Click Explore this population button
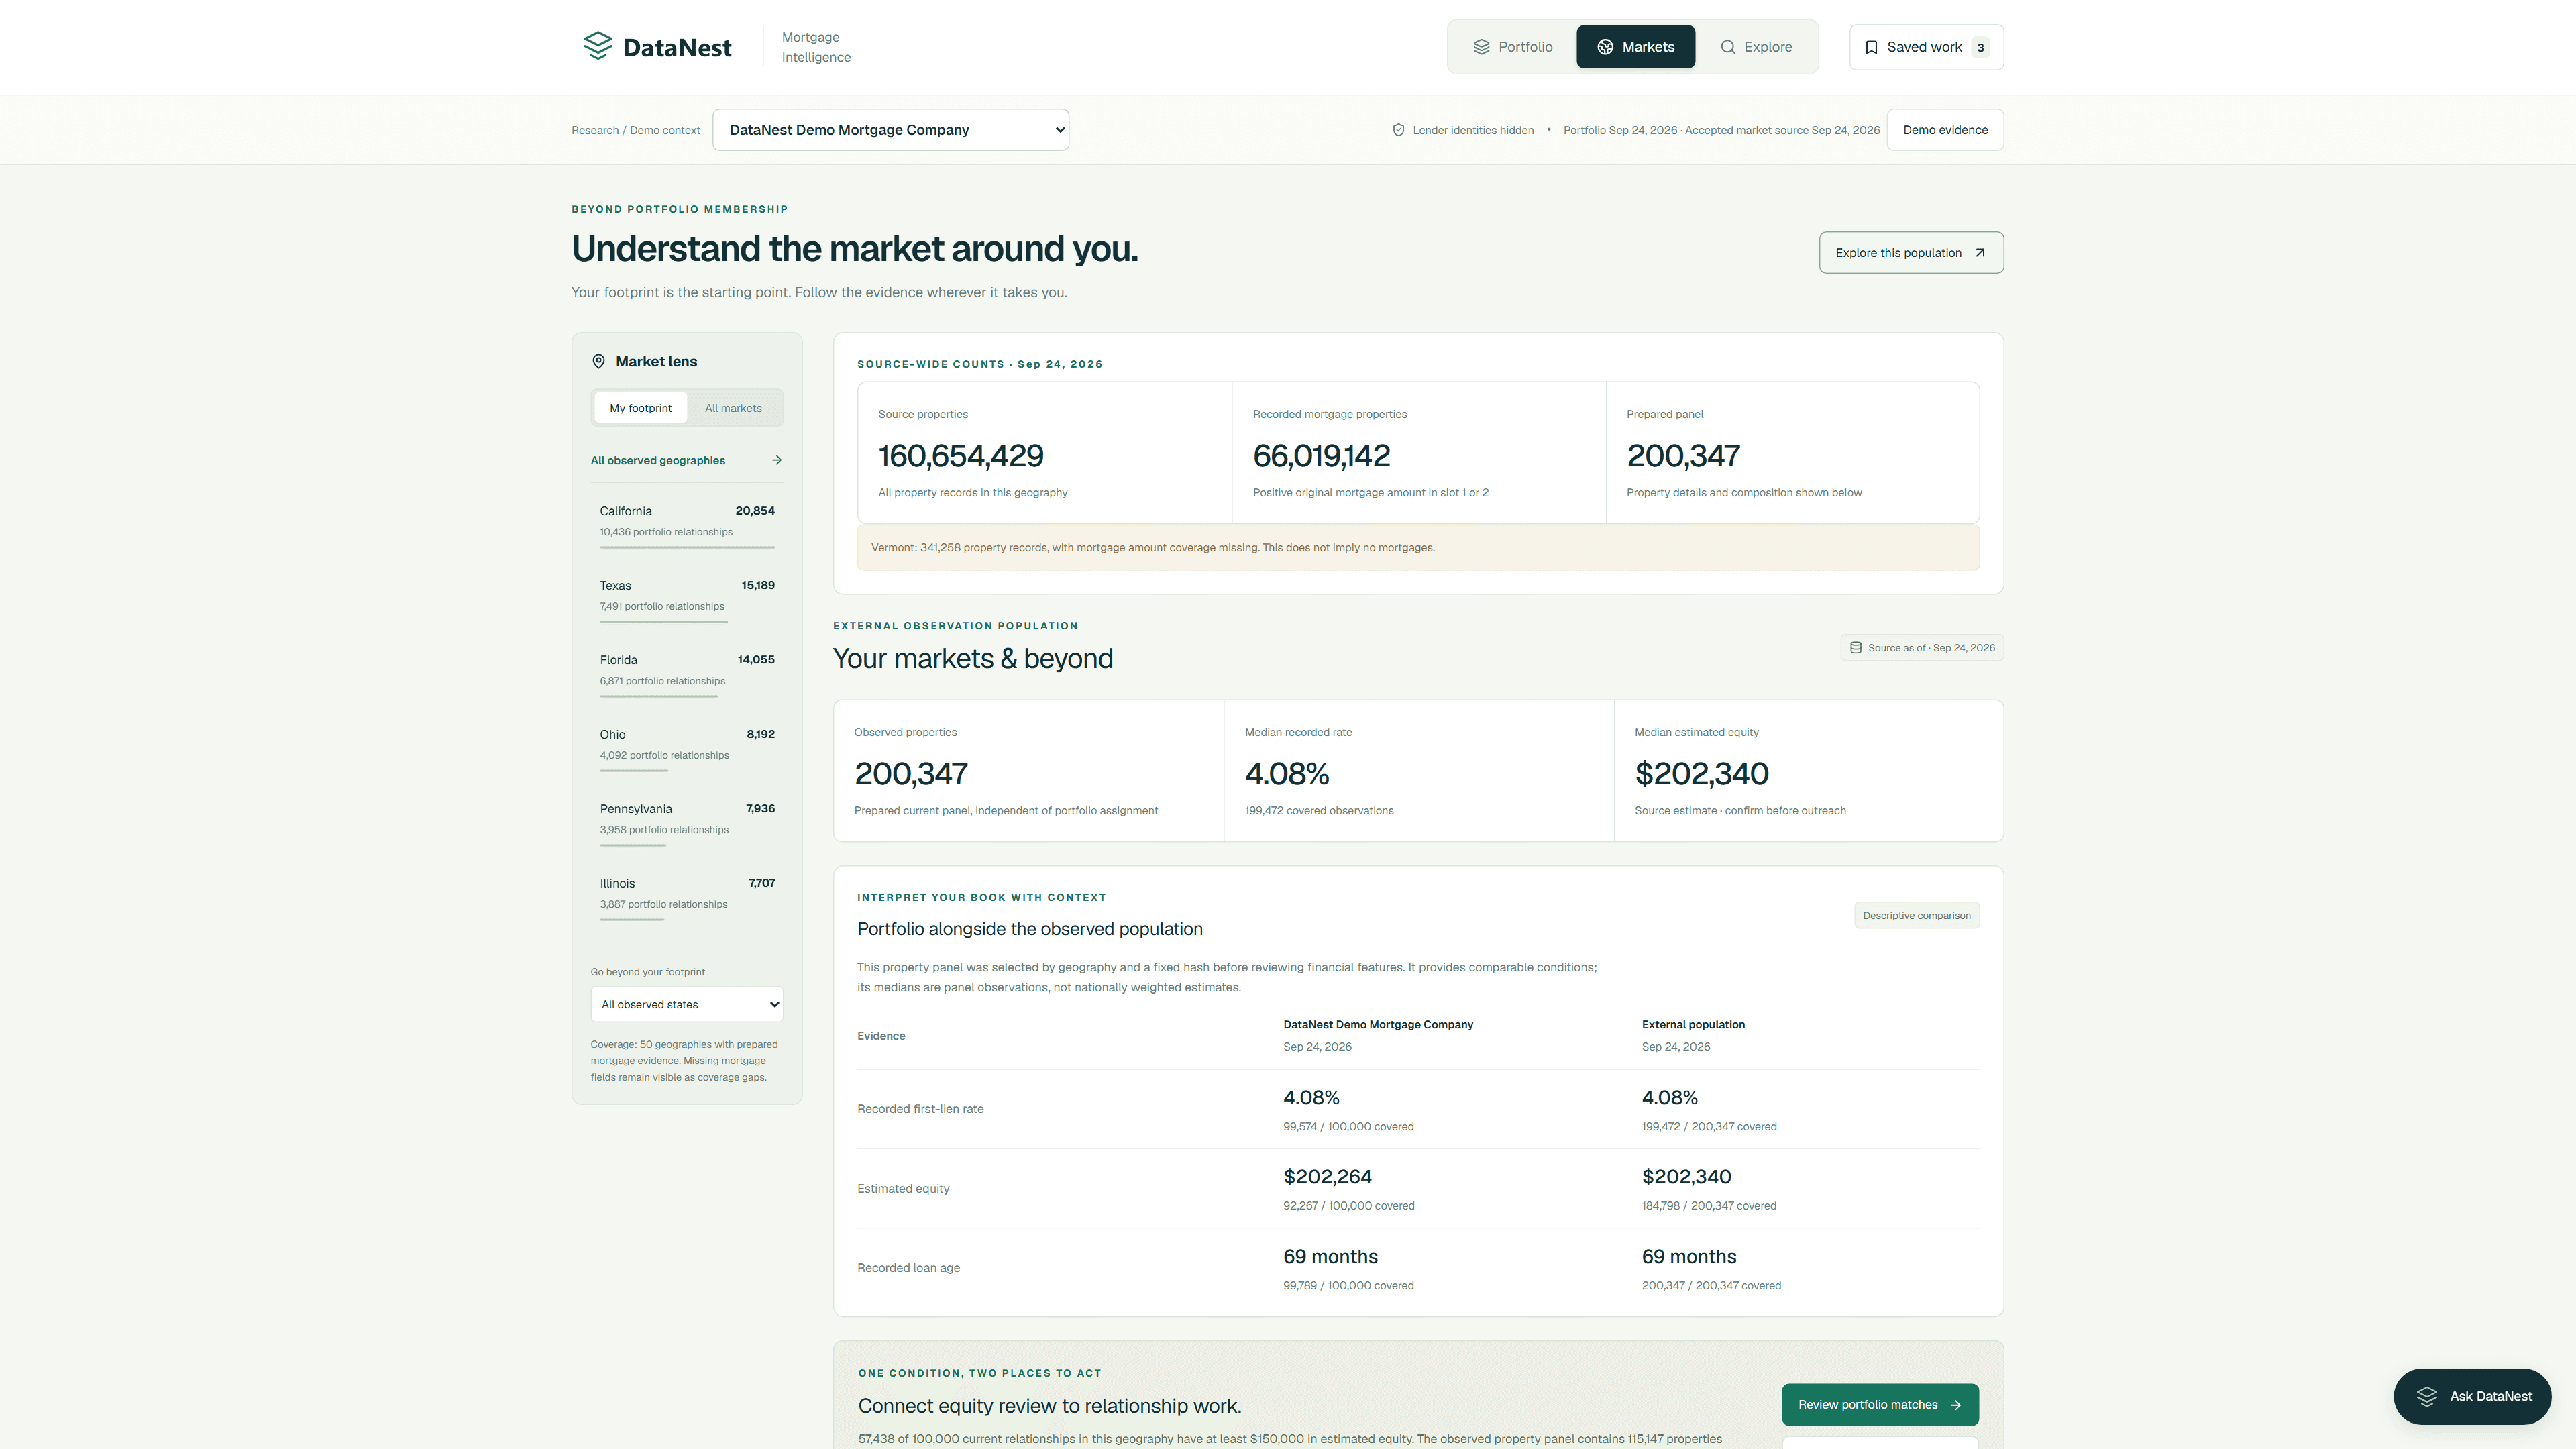2576x1449 pixels. click(1911, 253)
